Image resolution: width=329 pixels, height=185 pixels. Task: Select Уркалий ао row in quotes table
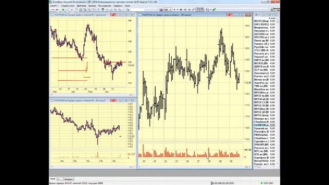point(265,128)
